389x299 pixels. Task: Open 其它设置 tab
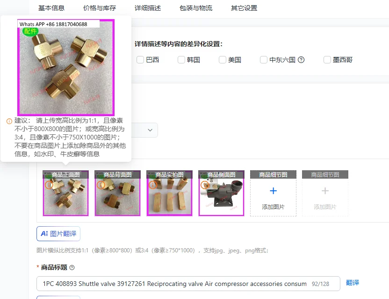(244, 8)
